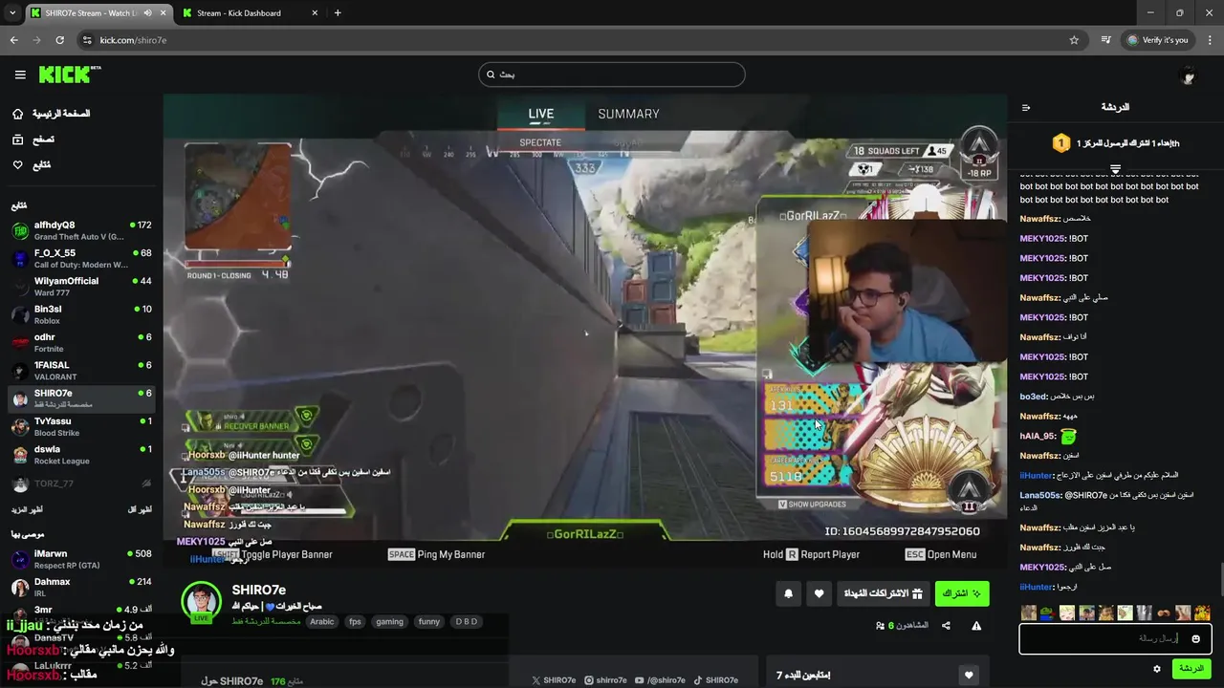Open the Browse sidebar item
The width and height of the screenshot is (1224, 688).
(x=33, y=140)
